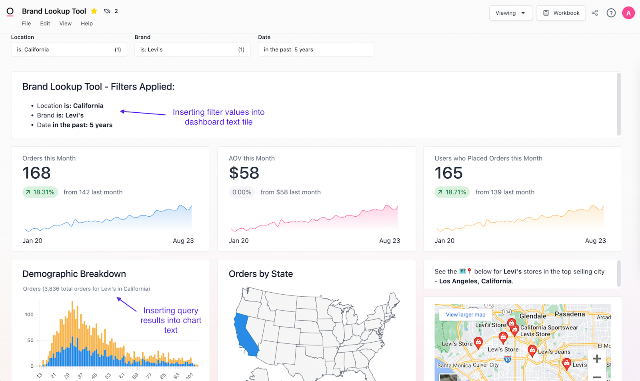The width and height of the screenshot is (640, 381).
Task: Click the View larger map link
Action: point(466,315)
